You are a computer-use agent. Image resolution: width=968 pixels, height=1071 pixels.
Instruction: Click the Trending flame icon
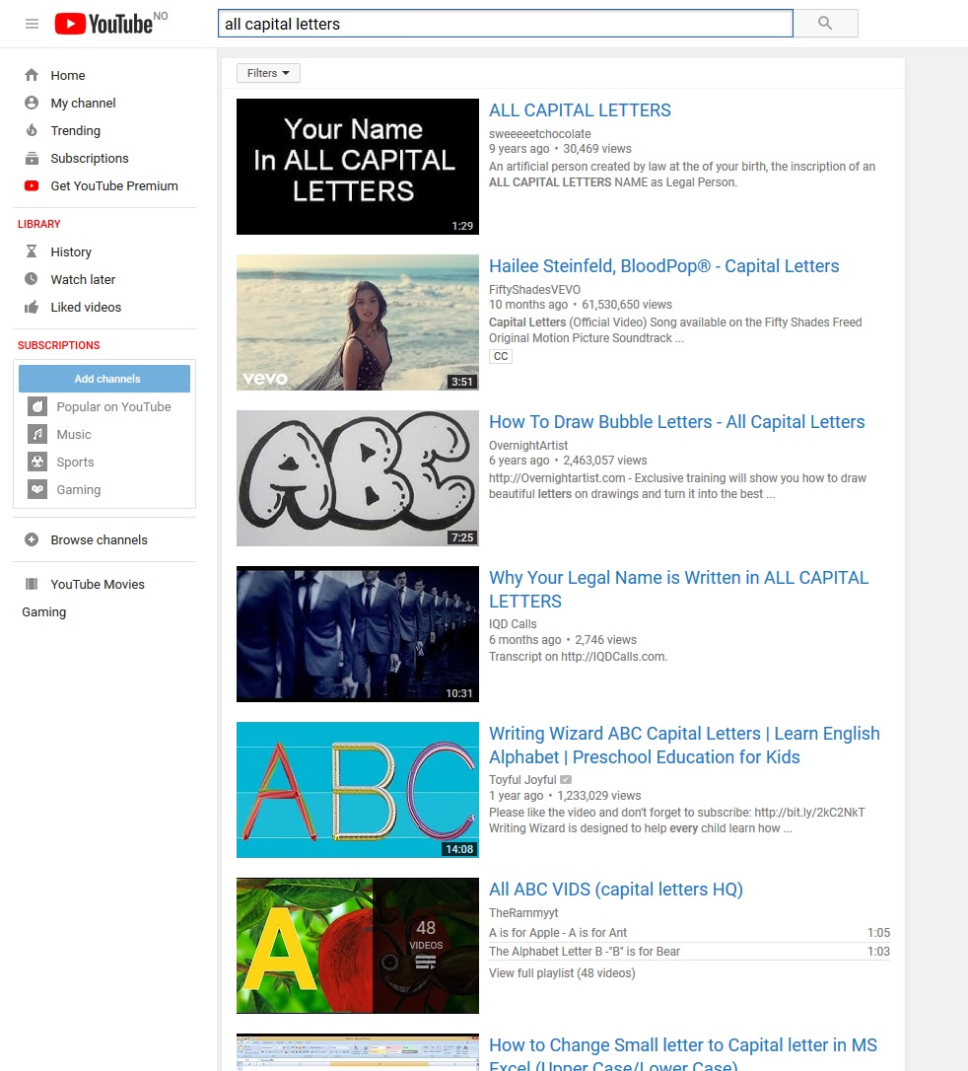point(32,130)
